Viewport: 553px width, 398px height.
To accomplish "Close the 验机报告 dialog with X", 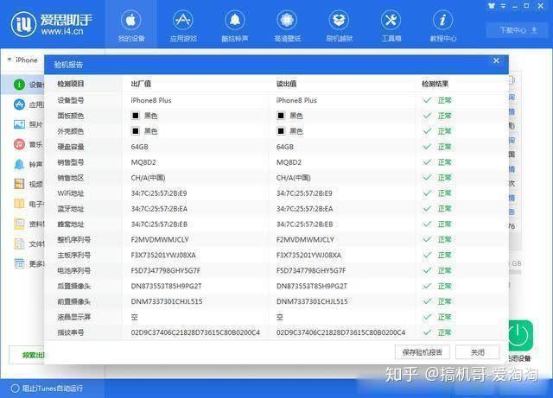I will (x=495, y=60).
